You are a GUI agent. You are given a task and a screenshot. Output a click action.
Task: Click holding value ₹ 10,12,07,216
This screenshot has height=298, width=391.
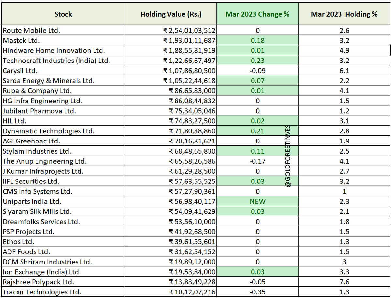pyautogui.click(x=171, y=292)
